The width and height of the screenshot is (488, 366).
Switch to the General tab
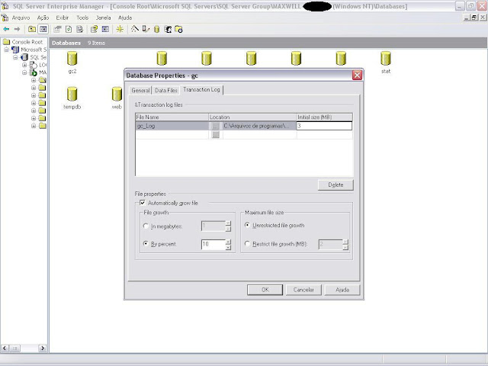click(x=140, y=90)
